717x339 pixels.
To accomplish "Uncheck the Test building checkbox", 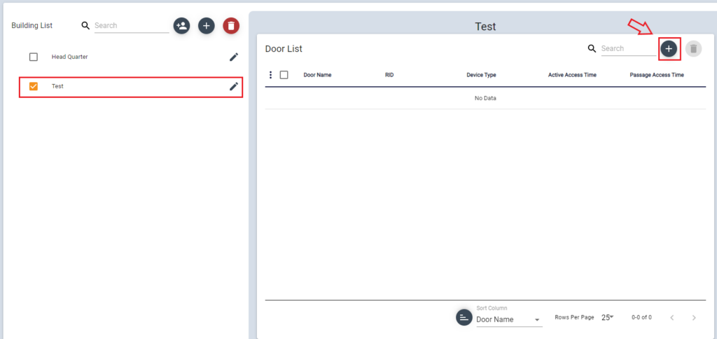I will 33,86.
